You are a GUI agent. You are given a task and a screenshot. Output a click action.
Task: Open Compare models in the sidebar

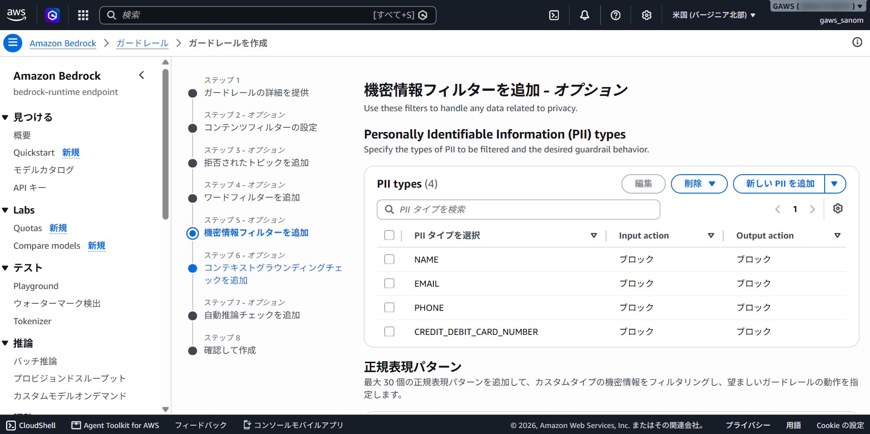pyautogui.click(x=47, y=246)
